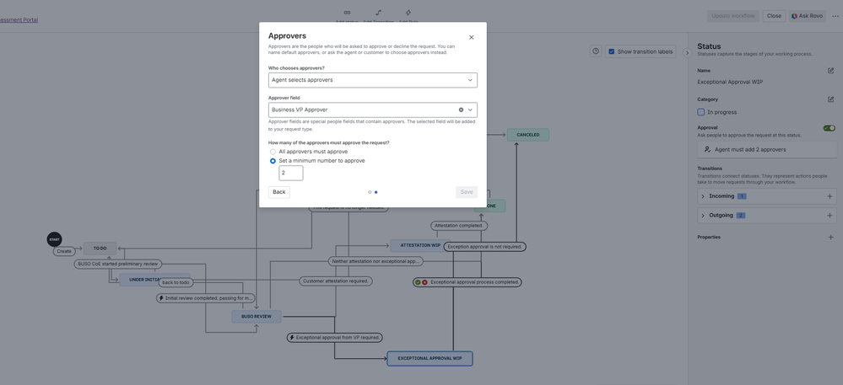The image size is (843, 385).
Task: Select 'Initial review completed' transition label
Action: tap(206, 298)
